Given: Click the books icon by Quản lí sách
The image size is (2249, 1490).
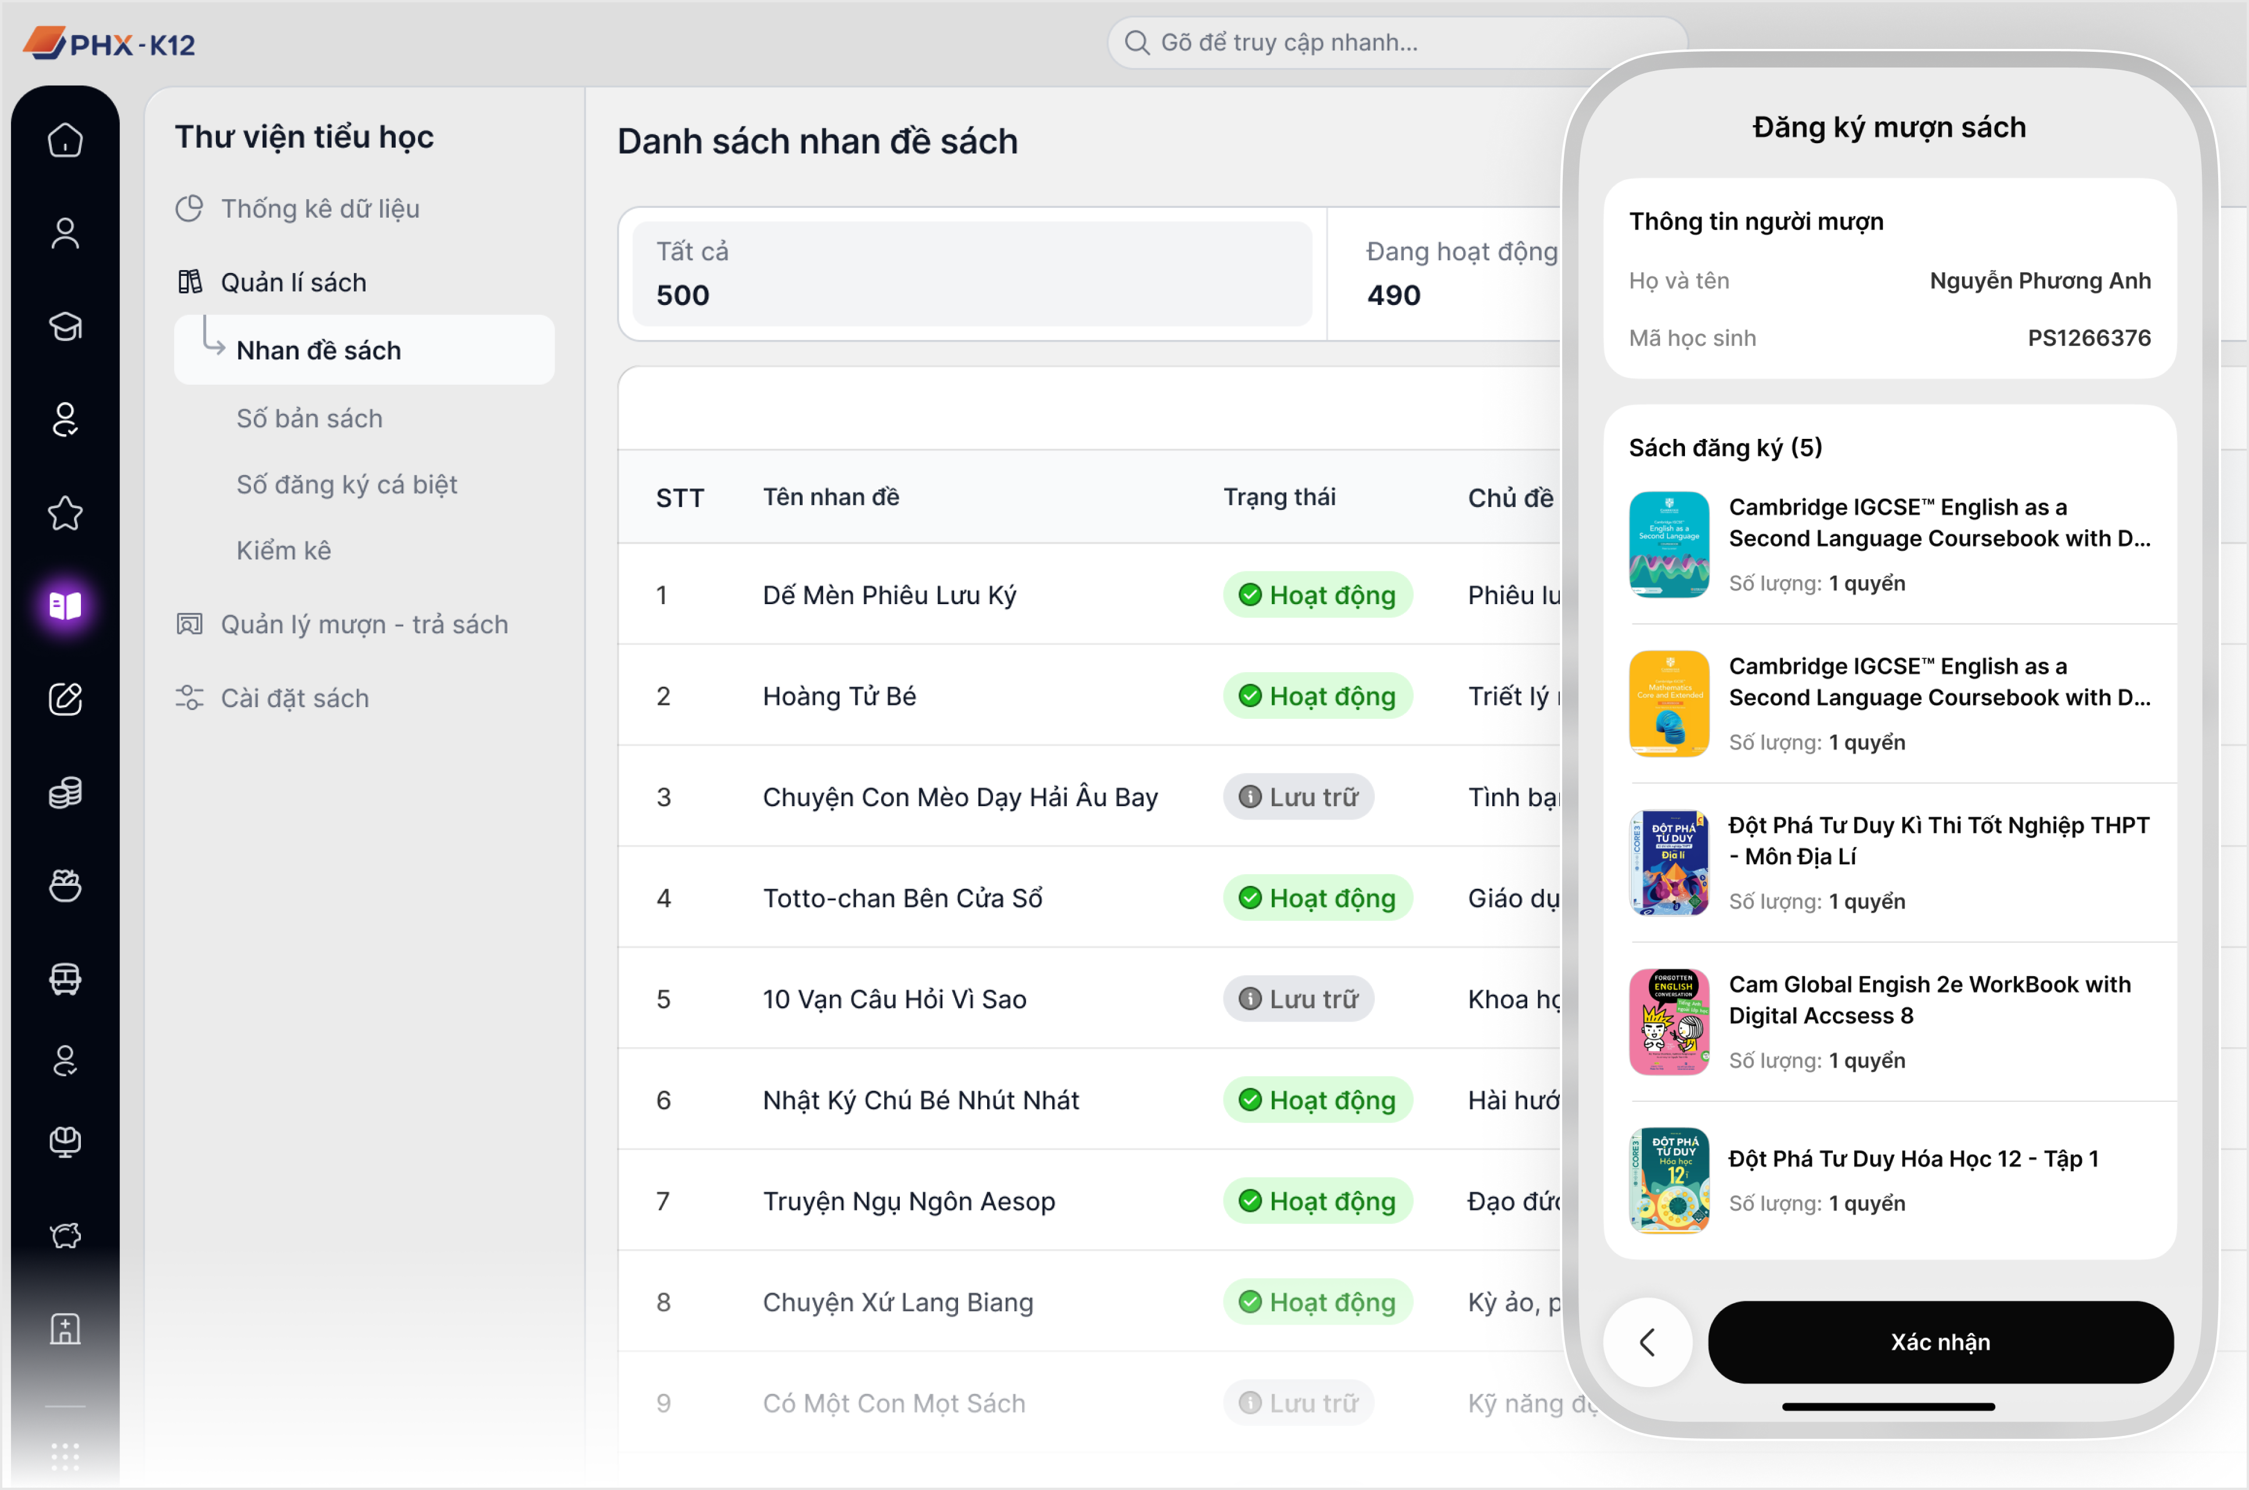Looking at the screenshot, I should 189,281.
